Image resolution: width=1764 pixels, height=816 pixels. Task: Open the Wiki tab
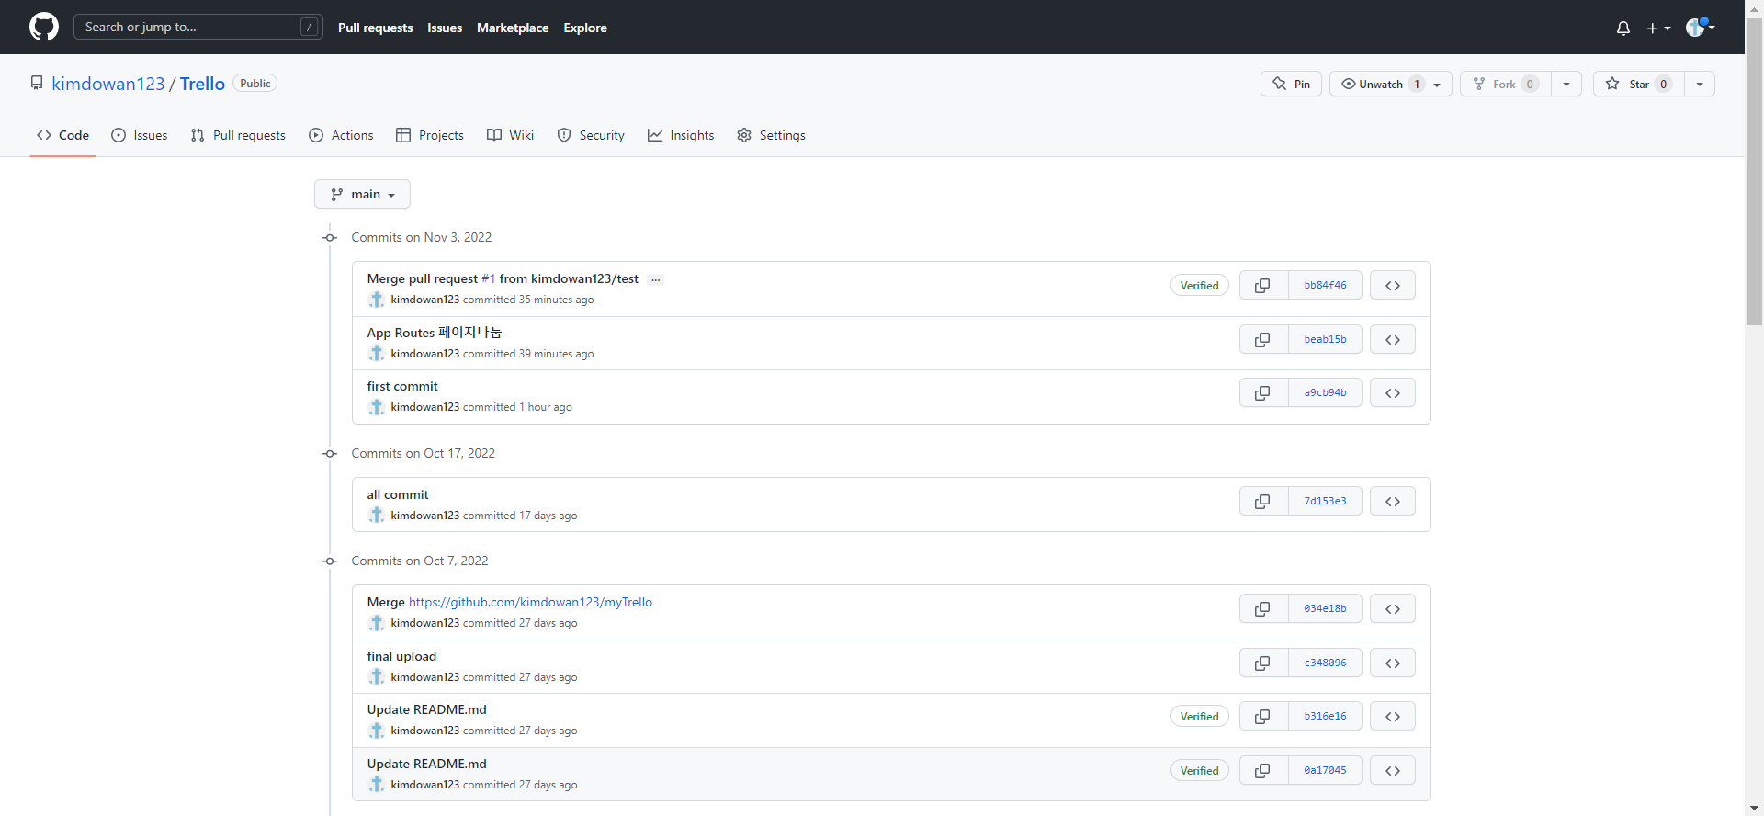[510, 135]
